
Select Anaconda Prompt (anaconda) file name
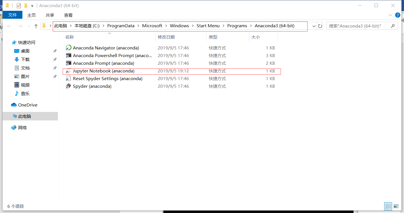pyautogui.click(x=104, y=63)
